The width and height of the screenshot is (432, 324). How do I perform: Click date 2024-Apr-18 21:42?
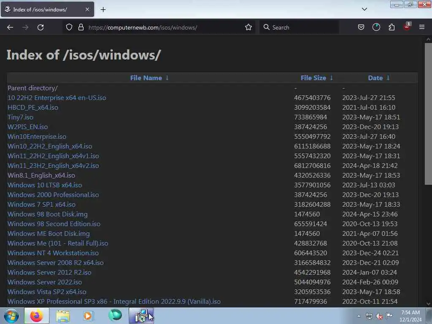point(370,165)
